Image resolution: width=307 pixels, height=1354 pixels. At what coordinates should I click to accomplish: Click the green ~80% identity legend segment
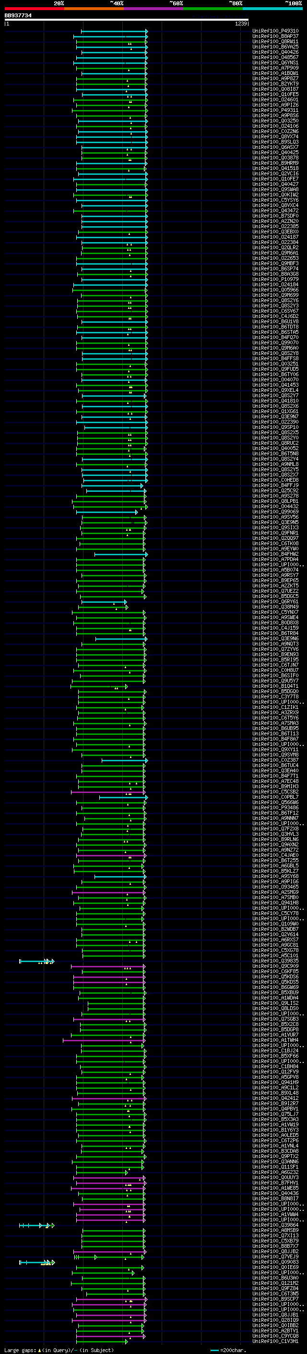[x=213, y=9]
